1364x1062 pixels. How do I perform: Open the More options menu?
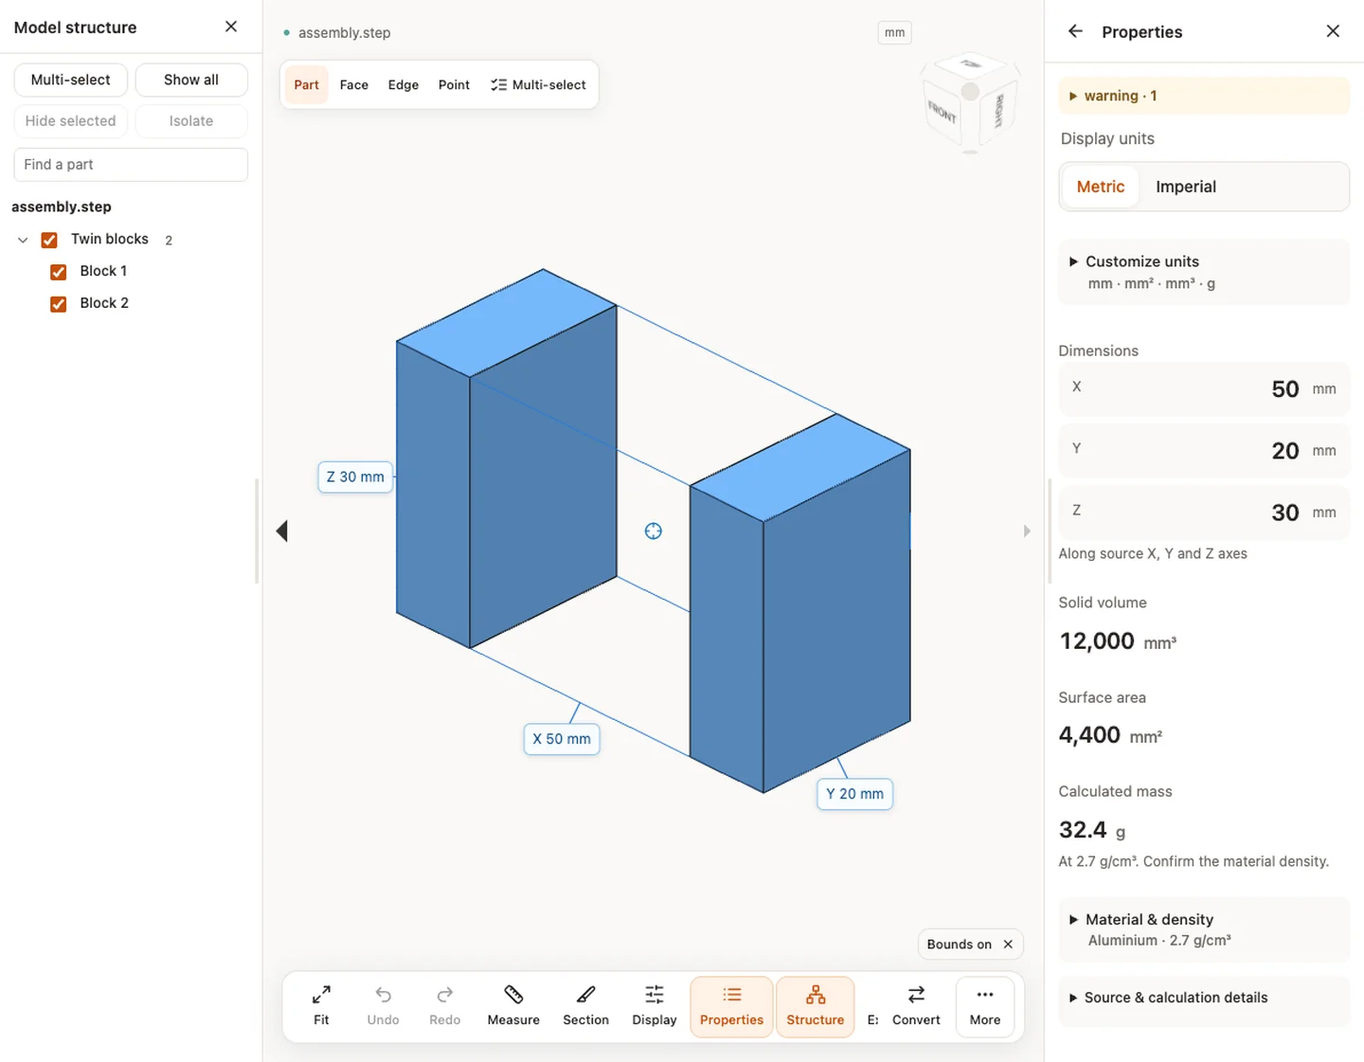pyautogui.click(x=985, y=1006)
